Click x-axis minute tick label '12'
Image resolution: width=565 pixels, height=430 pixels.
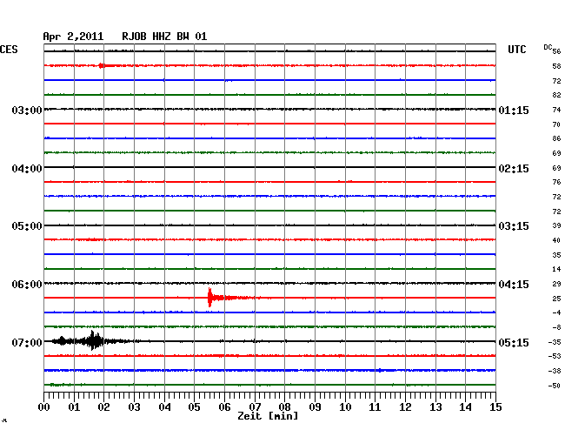point(405,406)
